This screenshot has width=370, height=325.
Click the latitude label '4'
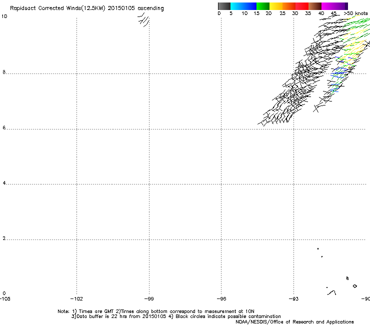[4, 182]
